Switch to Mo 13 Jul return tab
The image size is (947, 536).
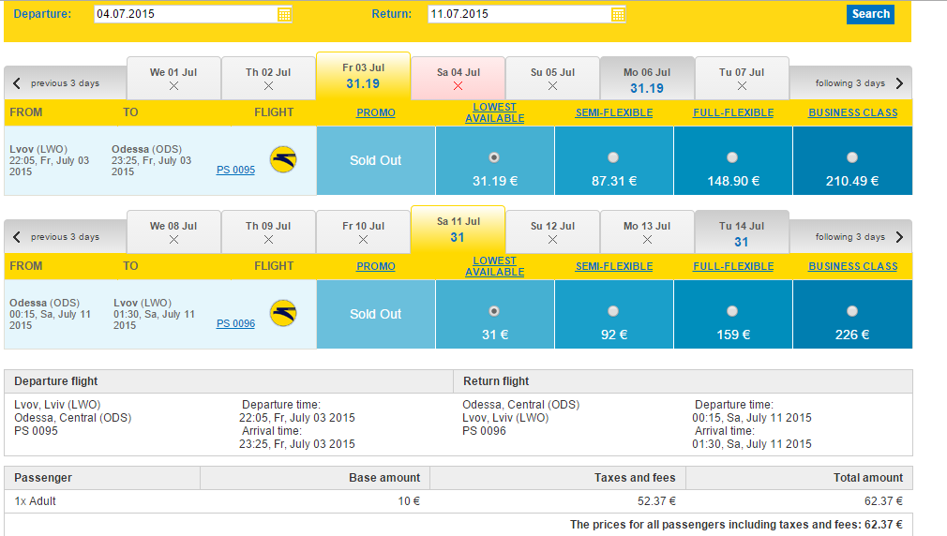pyautogui.click(x=647, y=232)
